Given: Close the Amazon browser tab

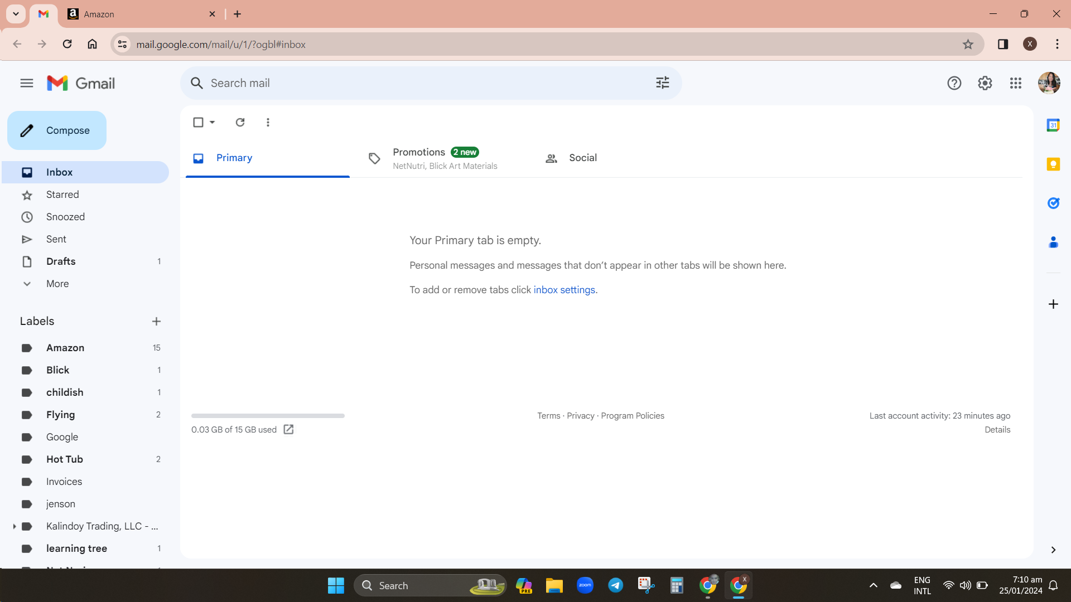Looking at the screenshot, I should point(212,14).
